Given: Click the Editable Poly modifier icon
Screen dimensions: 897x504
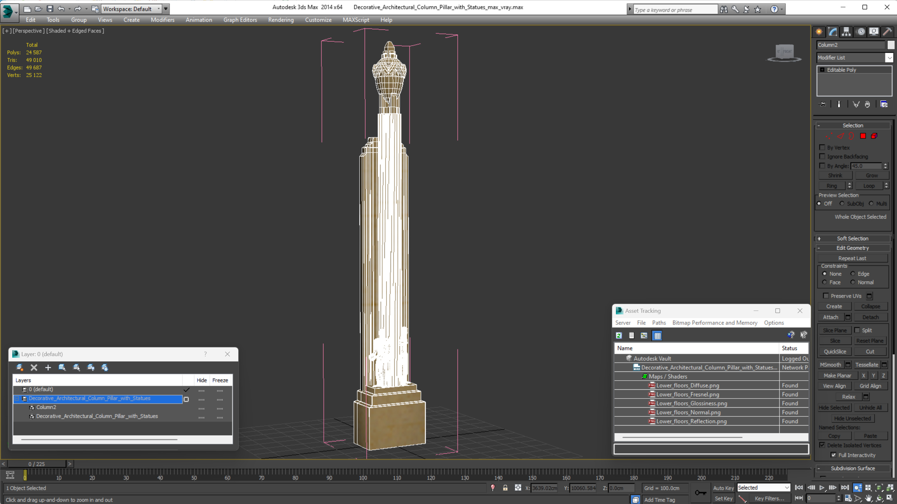Looking at the screenshot, I should (x=822, y=69).
